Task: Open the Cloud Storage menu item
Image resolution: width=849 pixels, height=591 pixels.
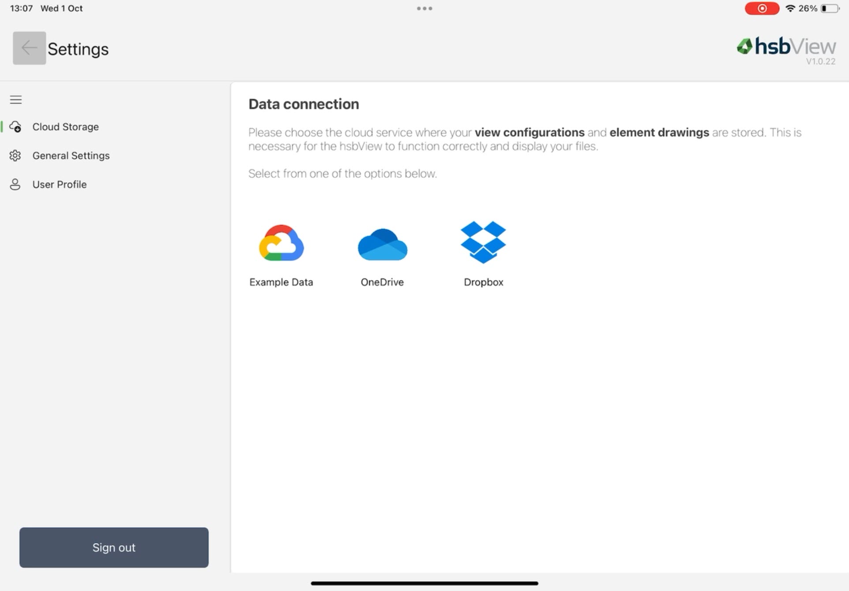Action: click(x=65, y=127)
